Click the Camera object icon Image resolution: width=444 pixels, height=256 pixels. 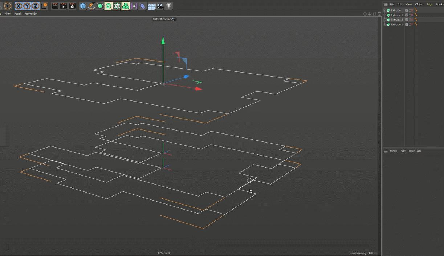(x=160, y=6)
